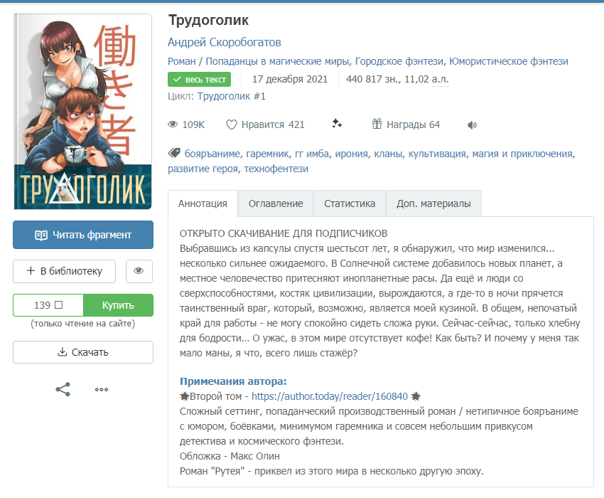Image resolution: width=604 pixels, height=498 pixels.
Task: Click the views eye icon near 109K
Action: click(173, 124)
